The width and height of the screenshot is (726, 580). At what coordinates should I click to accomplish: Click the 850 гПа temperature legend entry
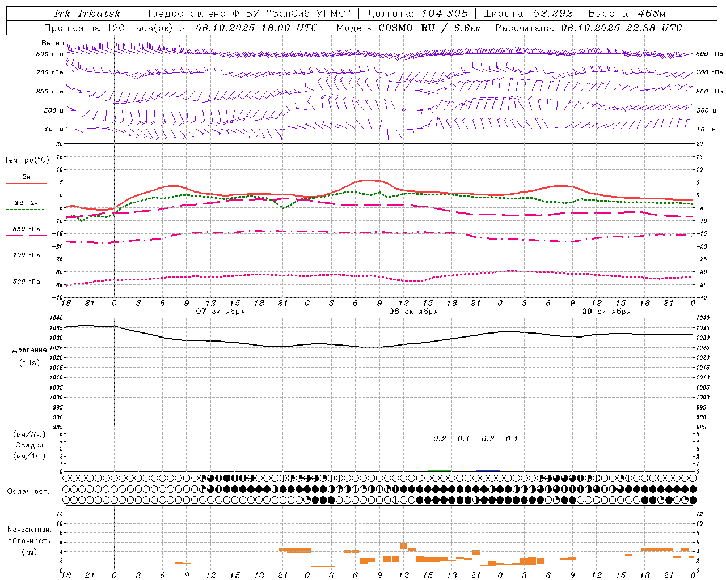pos(27,229)
